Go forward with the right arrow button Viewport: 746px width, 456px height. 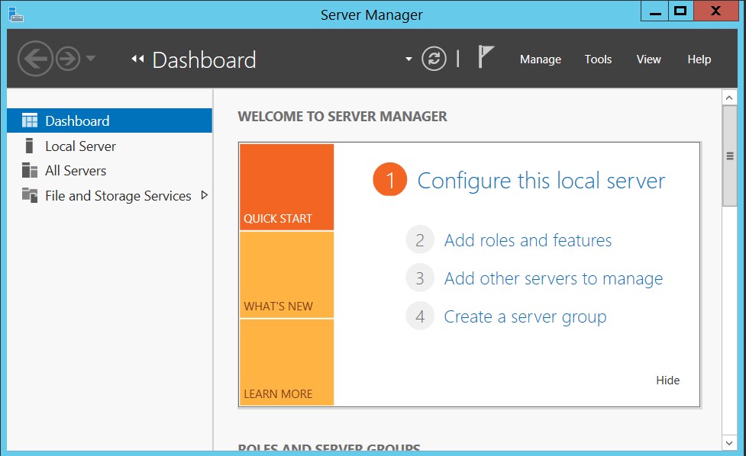[x=68, y=59]
